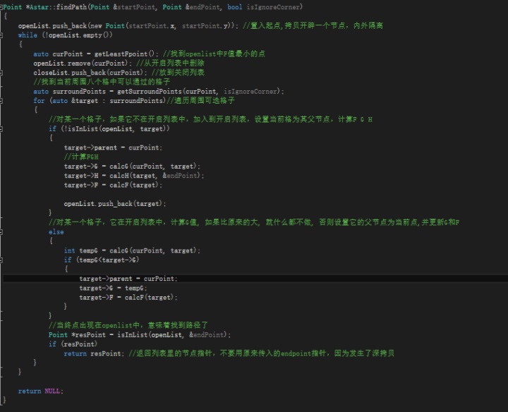
Task: Click first target->F = calcF(target) line
Action: point(113,185)
